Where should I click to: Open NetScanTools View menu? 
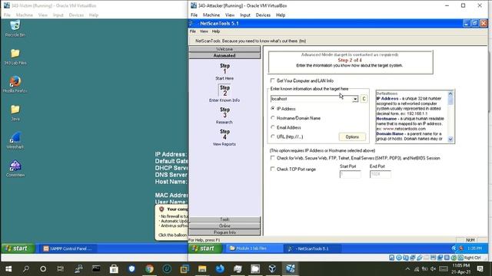point(204,31)
